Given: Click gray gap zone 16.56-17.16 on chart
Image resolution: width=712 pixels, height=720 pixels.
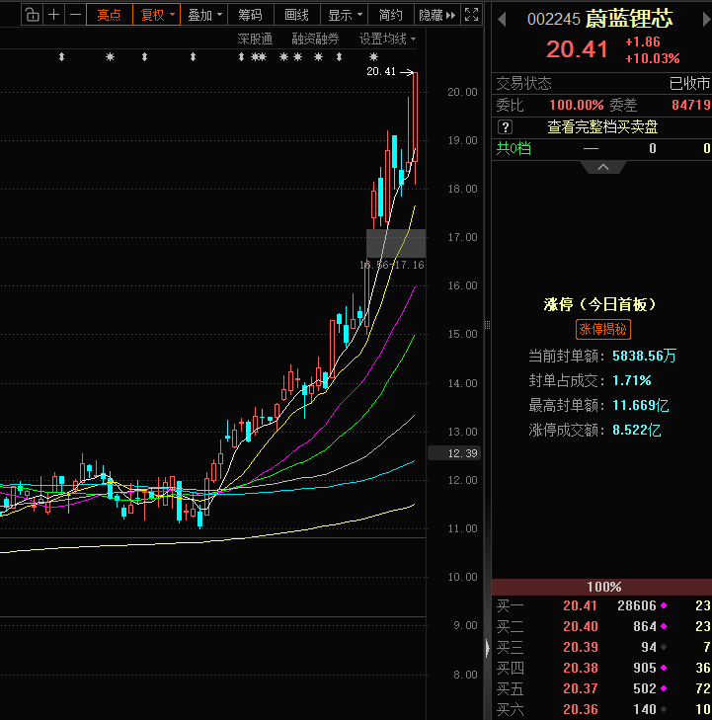Looking at the screenshot, I should pos(396,243).
